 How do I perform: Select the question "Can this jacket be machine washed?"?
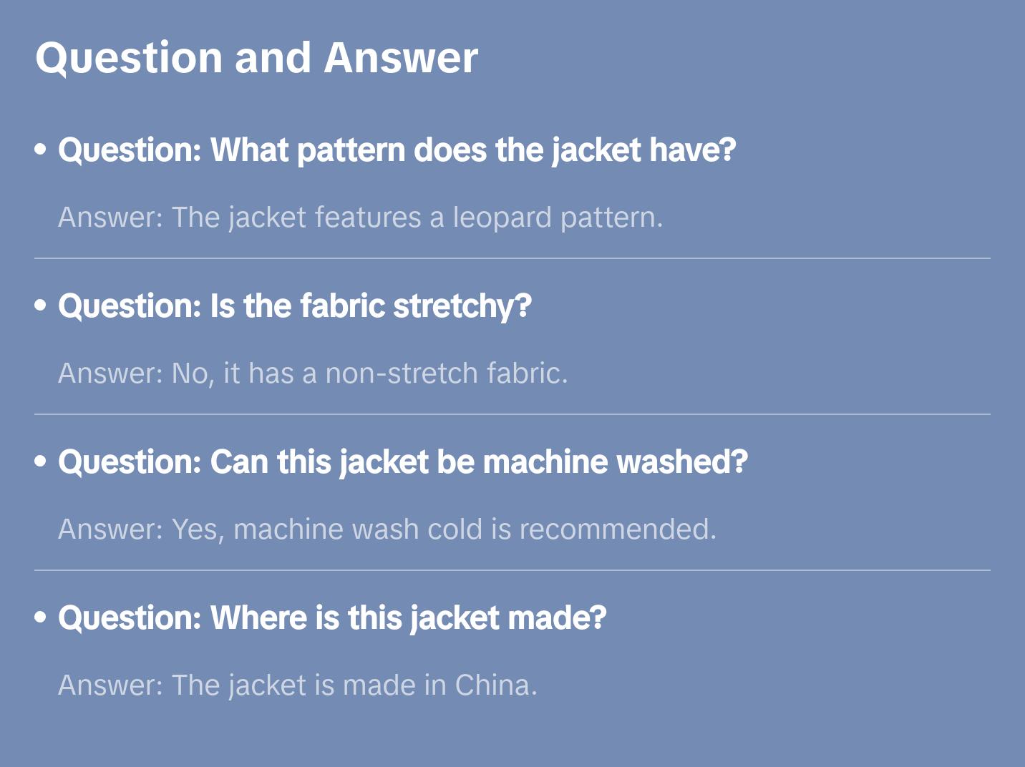tap(403, 462)
